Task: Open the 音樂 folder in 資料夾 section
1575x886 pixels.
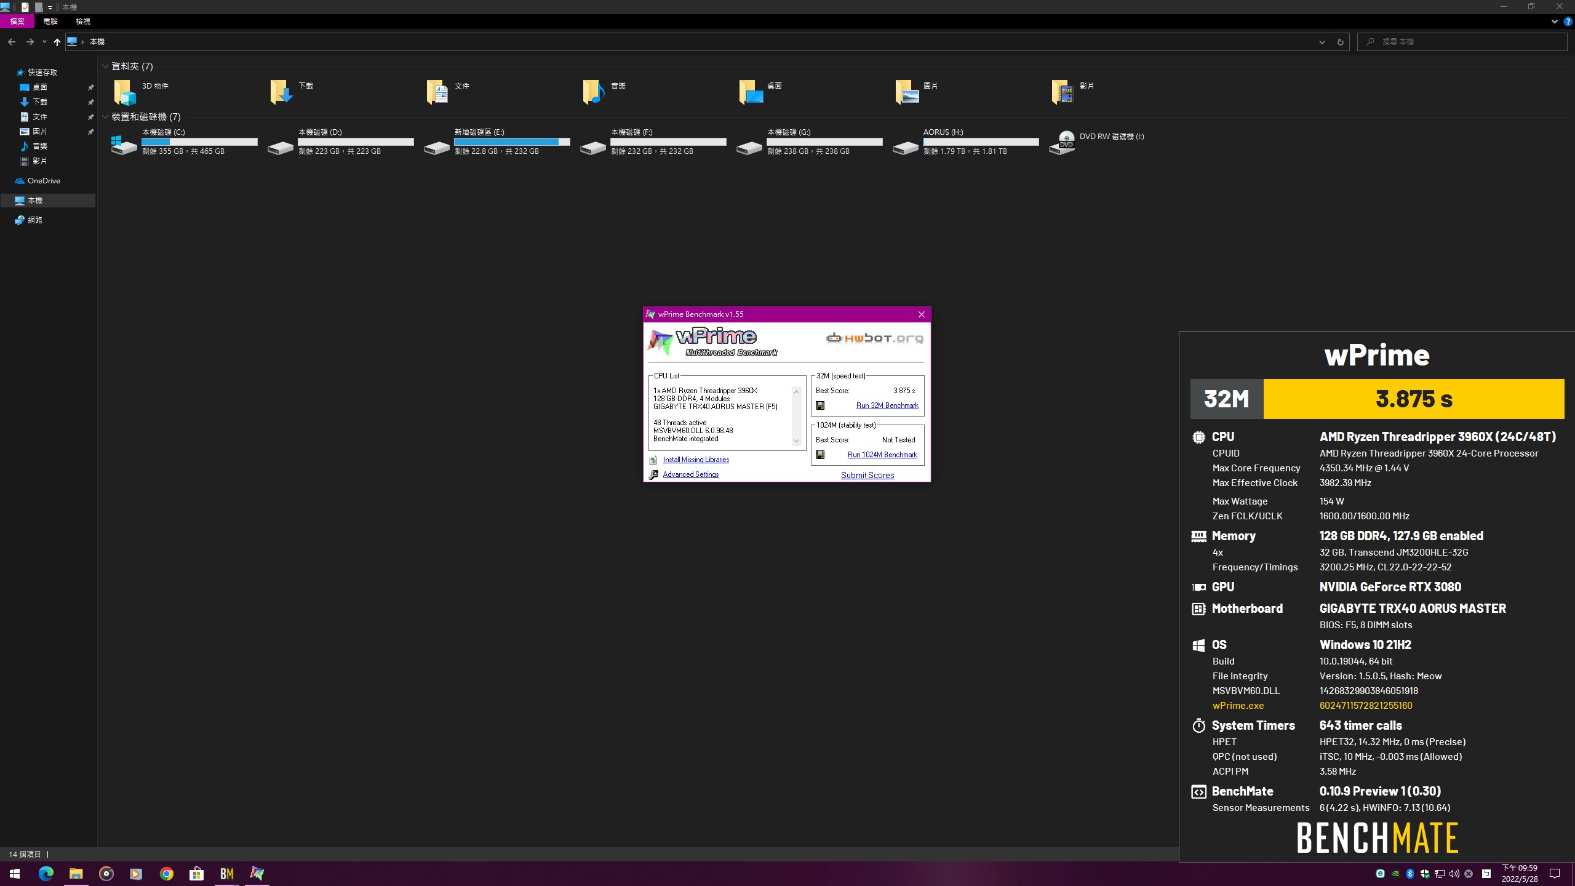Action: coord(605,92)
